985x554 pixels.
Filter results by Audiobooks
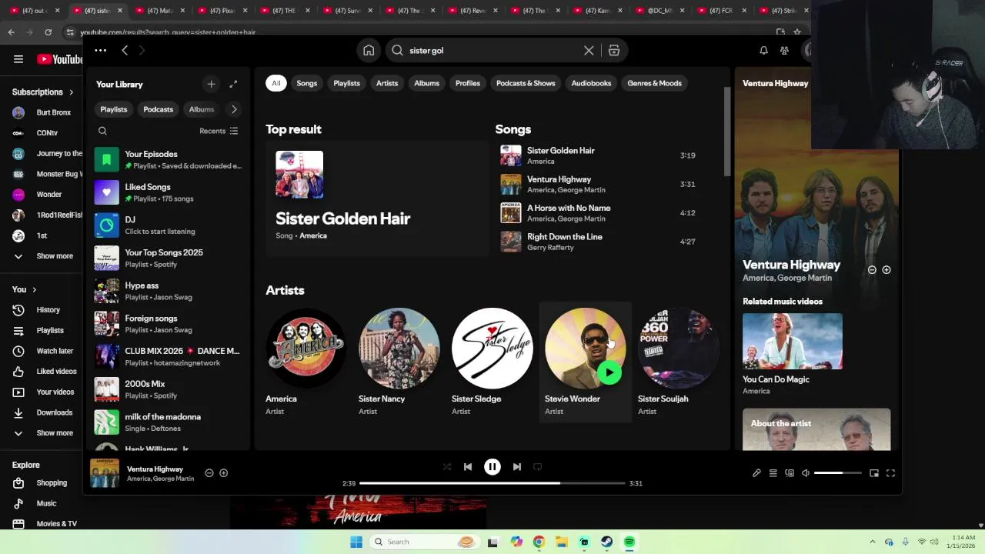coord(591,83)
